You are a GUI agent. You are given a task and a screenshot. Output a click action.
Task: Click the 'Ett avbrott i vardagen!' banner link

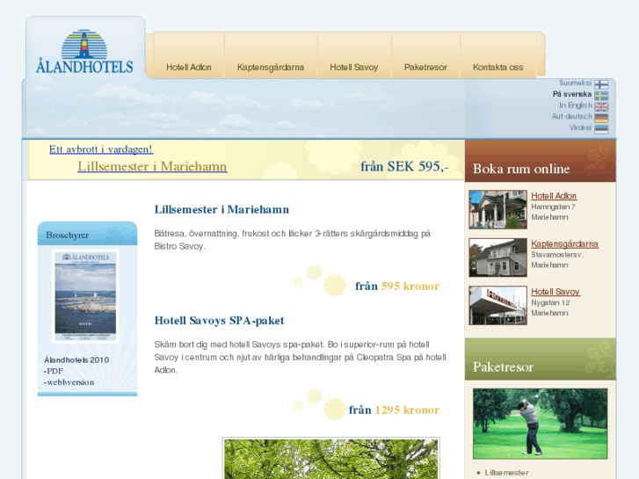point(101,149)
